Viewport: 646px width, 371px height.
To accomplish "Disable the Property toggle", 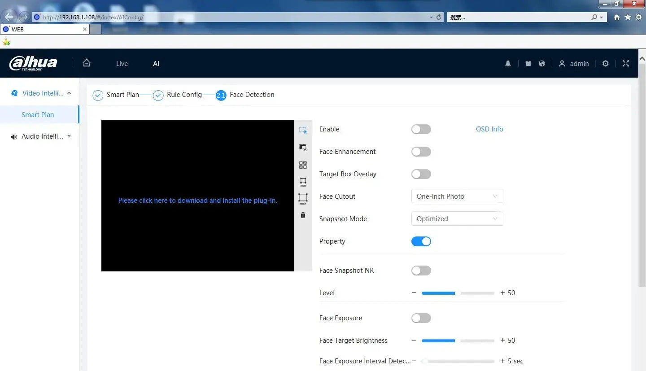I will click(421, 241).
